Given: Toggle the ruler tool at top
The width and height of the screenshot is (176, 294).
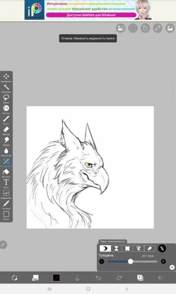Looking at the screenshot, I should 158,28.
